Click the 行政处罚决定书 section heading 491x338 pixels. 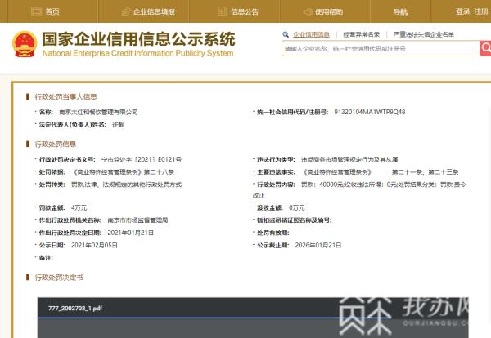coord(59,278)
